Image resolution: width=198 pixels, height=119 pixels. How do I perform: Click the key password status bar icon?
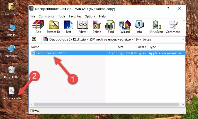point(37,111)
